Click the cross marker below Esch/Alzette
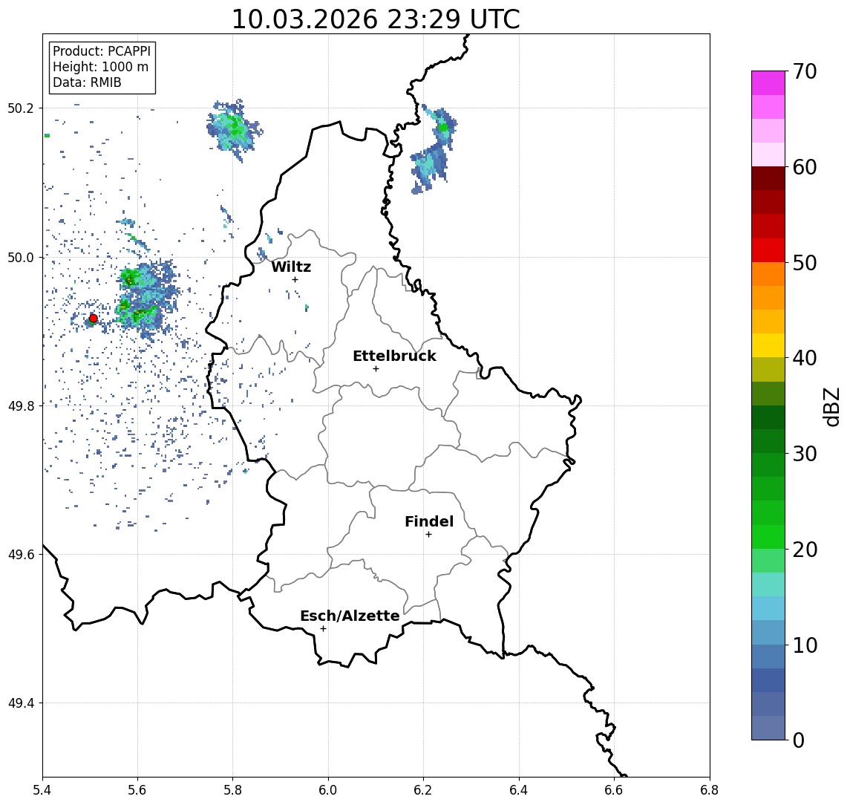This screenshot has width=850, height=805. coord(323,629)
